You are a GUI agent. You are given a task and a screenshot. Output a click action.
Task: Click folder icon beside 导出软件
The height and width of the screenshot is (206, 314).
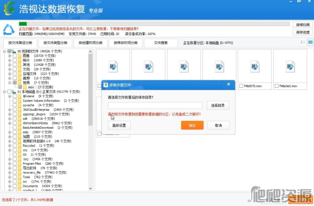click(x=19, y=168)
